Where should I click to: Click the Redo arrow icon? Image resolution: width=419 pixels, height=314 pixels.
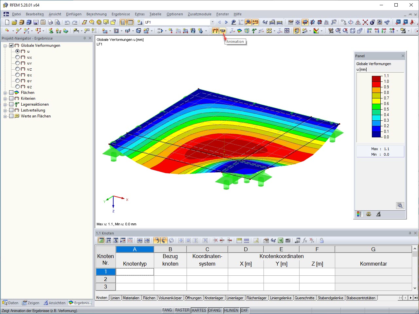click(75, 22)
